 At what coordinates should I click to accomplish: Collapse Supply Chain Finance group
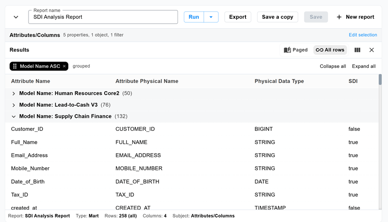tap(14, 116)
